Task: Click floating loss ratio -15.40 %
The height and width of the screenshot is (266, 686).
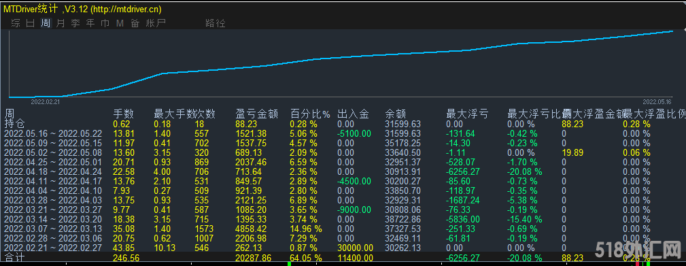Action: click(x=525, y=219)
